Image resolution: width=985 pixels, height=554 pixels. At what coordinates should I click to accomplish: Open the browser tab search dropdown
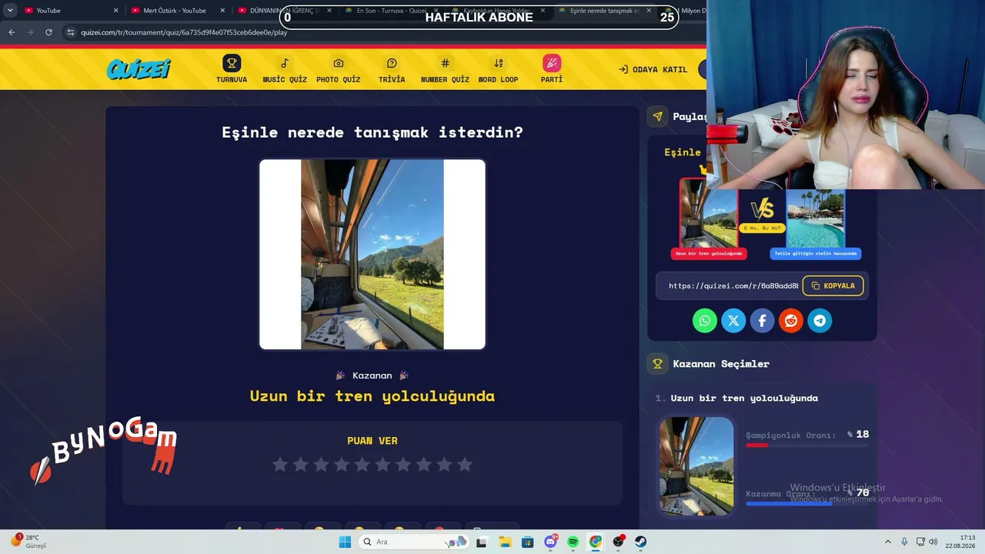point(10,10)
